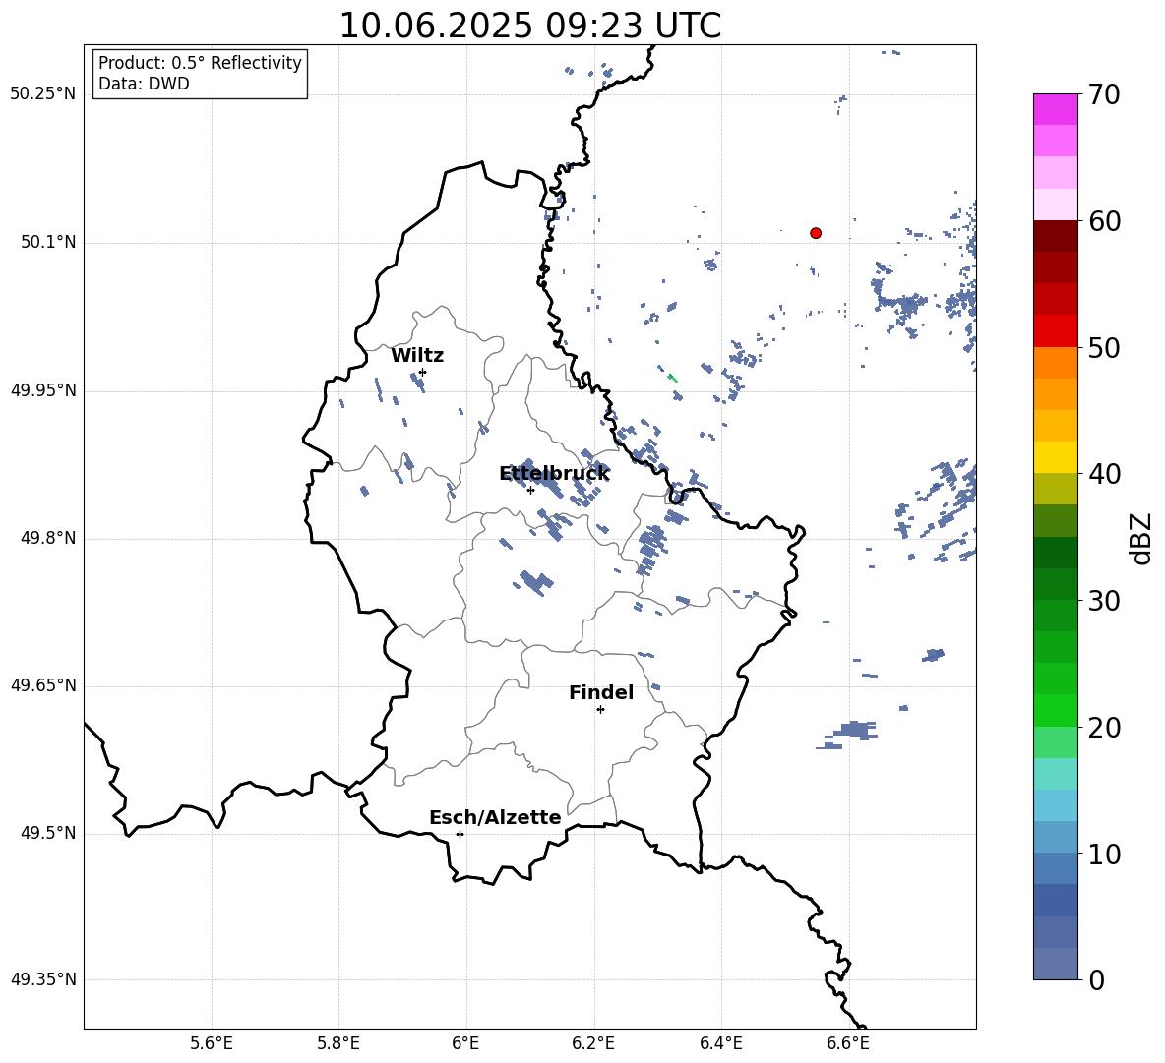Click the magenta top colorbar segment
Viewport: 1165px width, 1063px height.
pyautogui.click(x=1055, y=110)
